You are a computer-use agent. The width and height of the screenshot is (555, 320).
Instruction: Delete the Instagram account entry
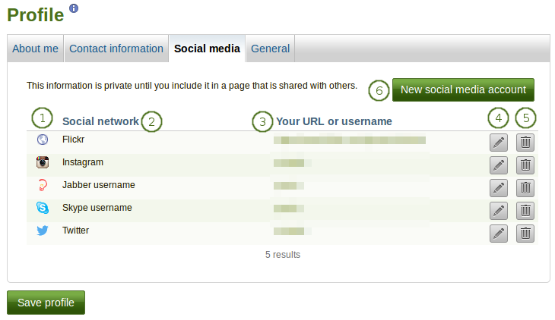(x=525, y=165)
